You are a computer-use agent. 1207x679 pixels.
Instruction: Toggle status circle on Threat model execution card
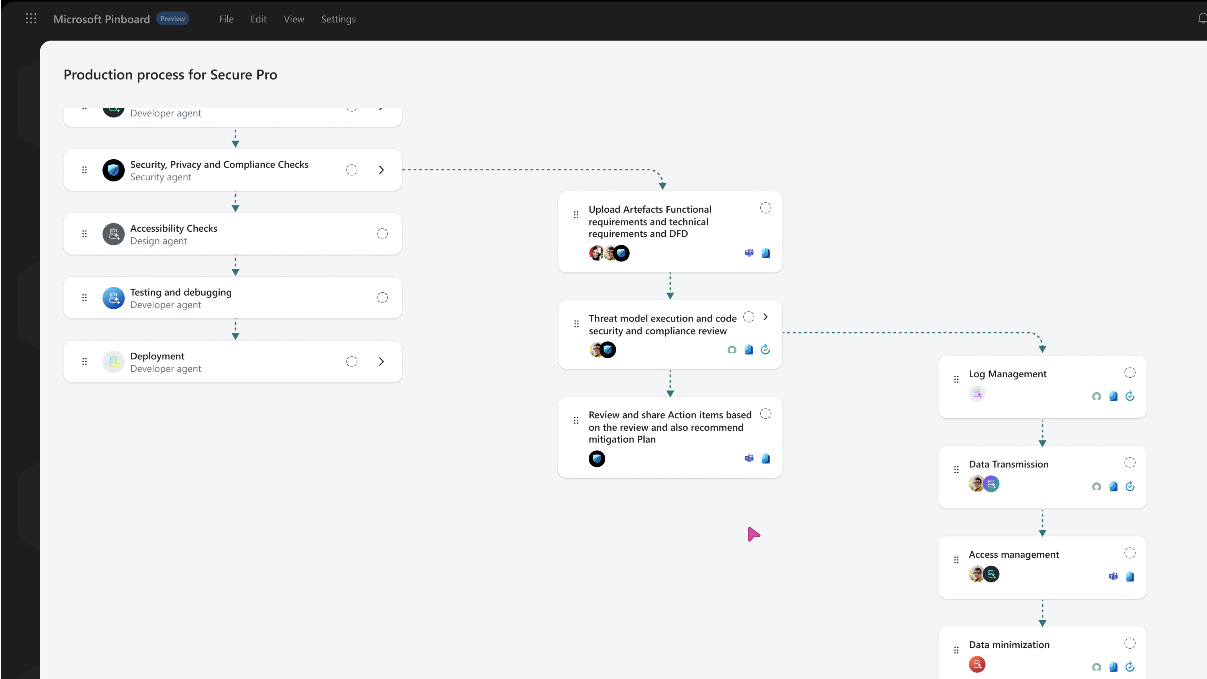749,317
